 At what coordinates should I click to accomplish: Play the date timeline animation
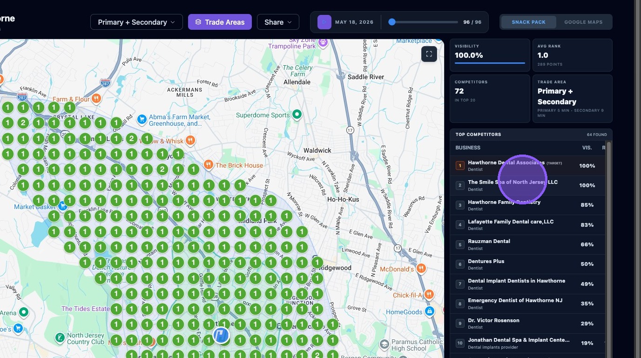[x=324, y=22]
